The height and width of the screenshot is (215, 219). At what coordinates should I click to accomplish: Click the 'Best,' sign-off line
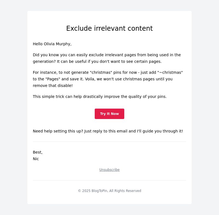click(38, 152)
